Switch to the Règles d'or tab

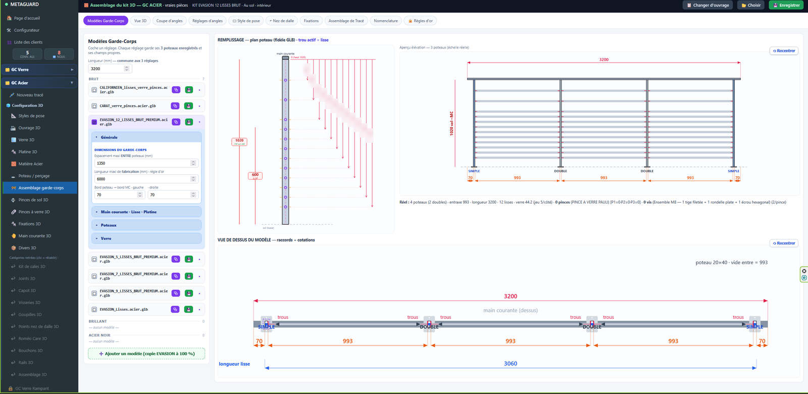pos(421,21)
